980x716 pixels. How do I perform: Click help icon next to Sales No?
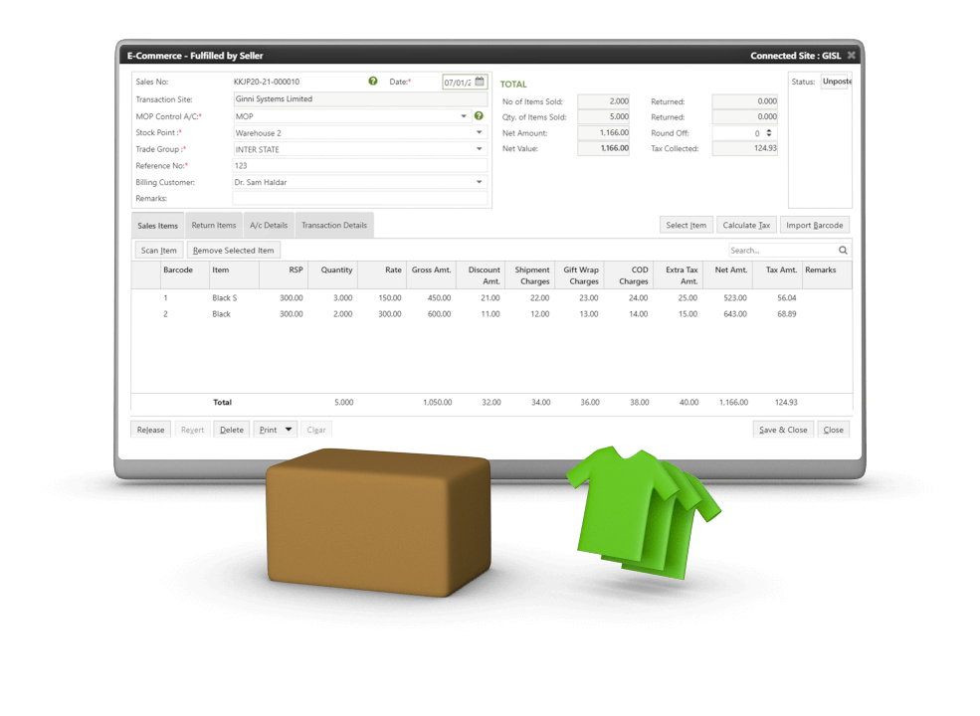click(x=372, y=82)
